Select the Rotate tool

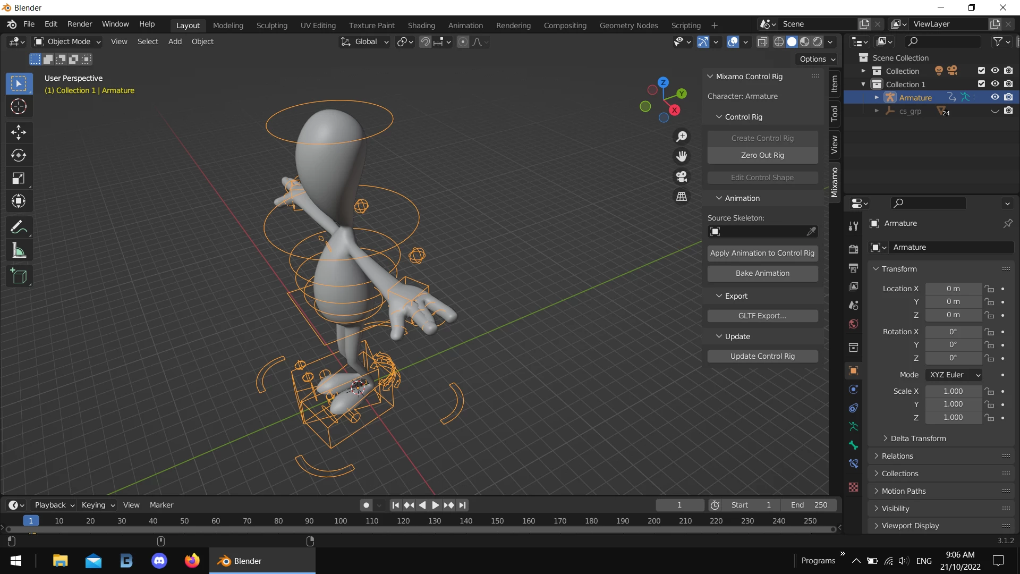point(19,155)
